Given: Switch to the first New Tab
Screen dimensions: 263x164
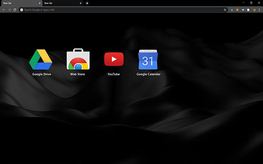Looking at the screenshot, I should [21, 3].
